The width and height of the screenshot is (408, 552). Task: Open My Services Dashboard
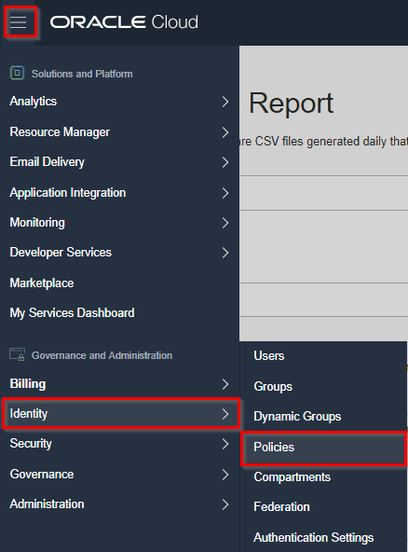pos(119,313)
